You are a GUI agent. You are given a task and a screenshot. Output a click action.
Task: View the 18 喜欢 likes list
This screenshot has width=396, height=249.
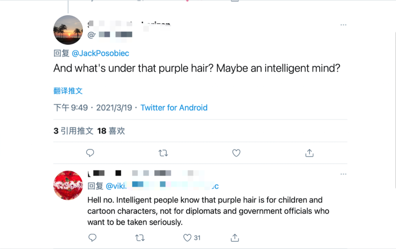[111, 131]
